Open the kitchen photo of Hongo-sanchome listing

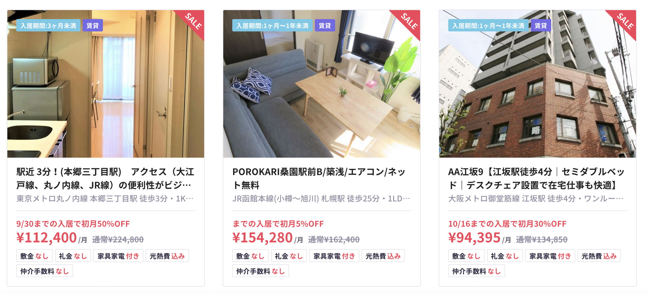(106, 84)
